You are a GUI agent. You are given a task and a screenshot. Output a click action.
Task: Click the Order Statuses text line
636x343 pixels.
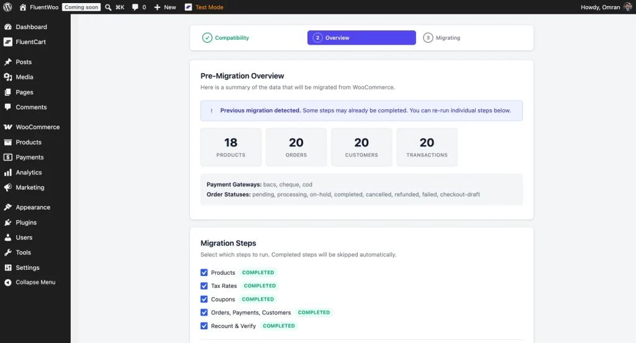click(343, 194)
